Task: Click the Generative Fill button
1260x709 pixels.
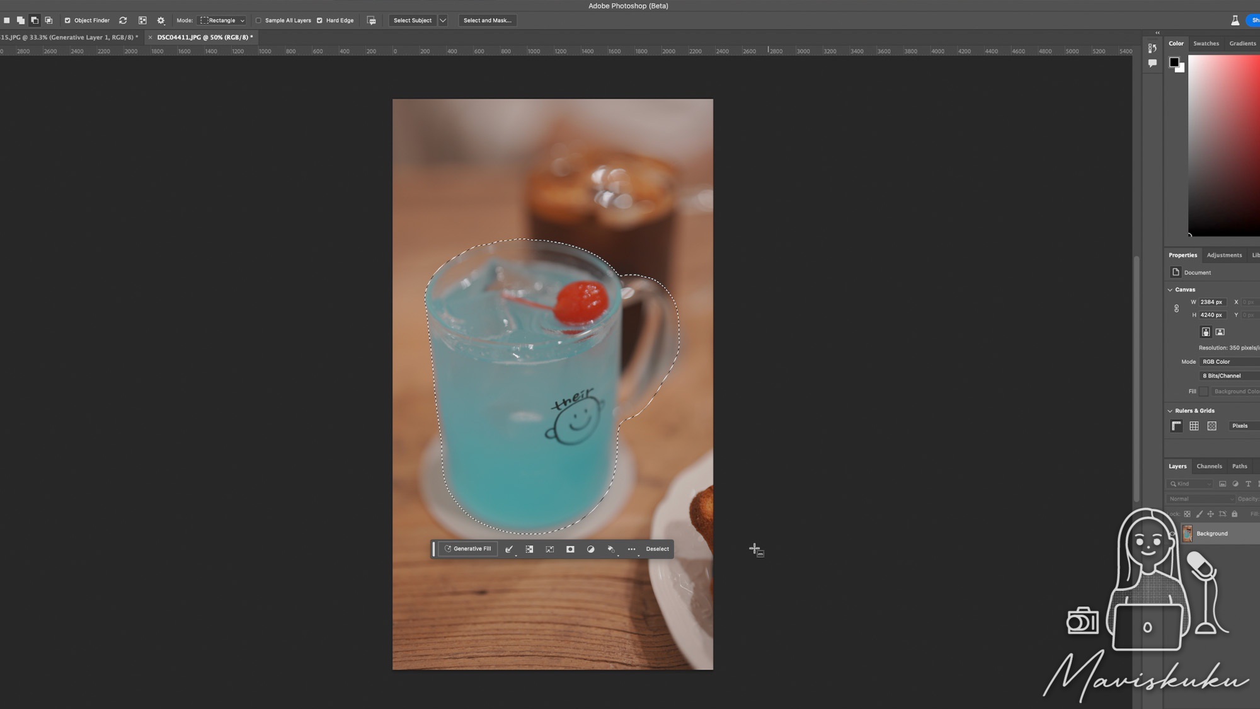Action: pos(467,549)
